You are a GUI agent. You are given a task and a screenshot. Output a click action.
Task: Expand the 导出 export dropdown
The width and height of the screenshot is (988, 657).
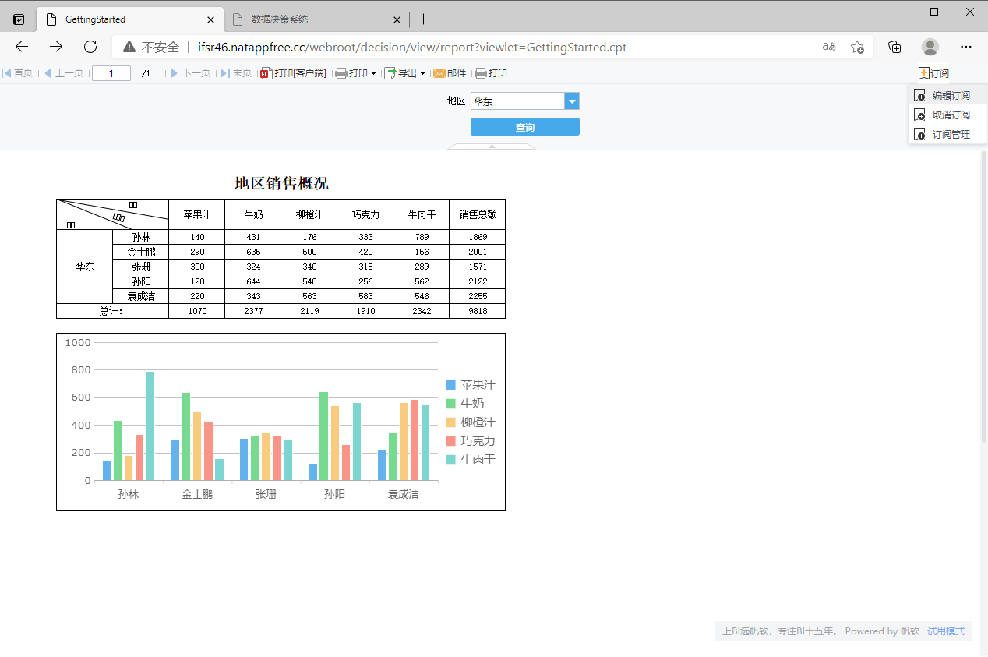coord(422,74)
